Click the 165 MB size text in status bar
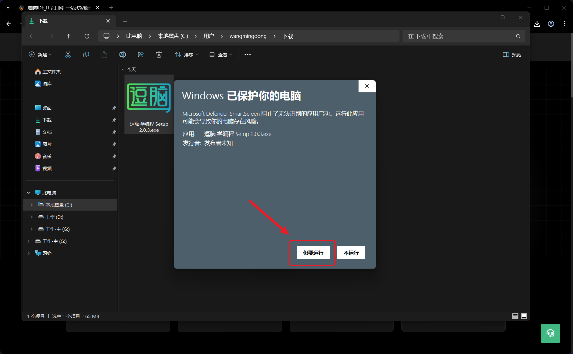The image size is (573, 354). click(91, 316)
